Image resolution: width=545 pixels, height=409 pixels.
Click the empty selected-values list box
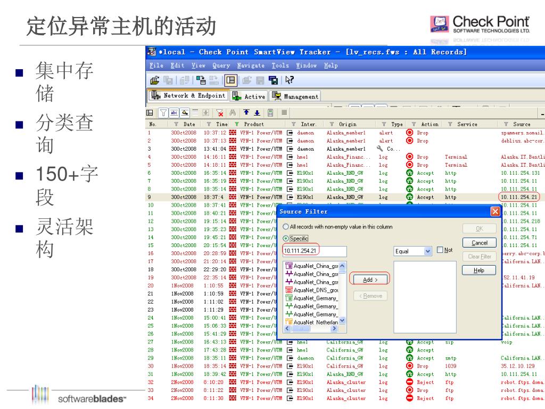click(x=425, y=297)
